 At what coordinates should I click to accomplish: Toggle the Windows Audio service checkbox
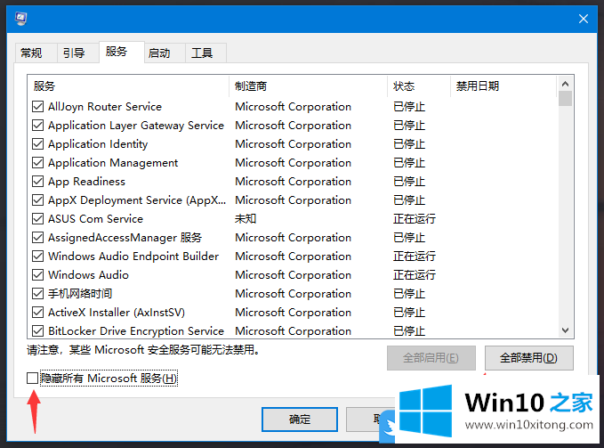click(37, 275)
